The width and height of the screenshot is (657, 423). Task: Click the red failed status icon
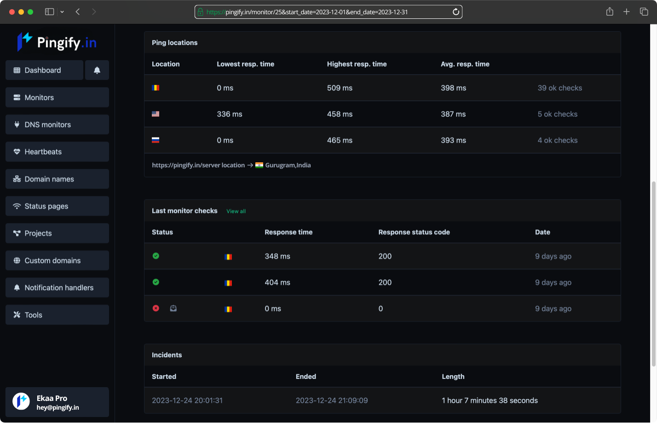156,309
